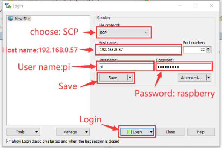Viewport: 222px width, 148px height.
Task: Click the Login button
Action: click(135, 132)
